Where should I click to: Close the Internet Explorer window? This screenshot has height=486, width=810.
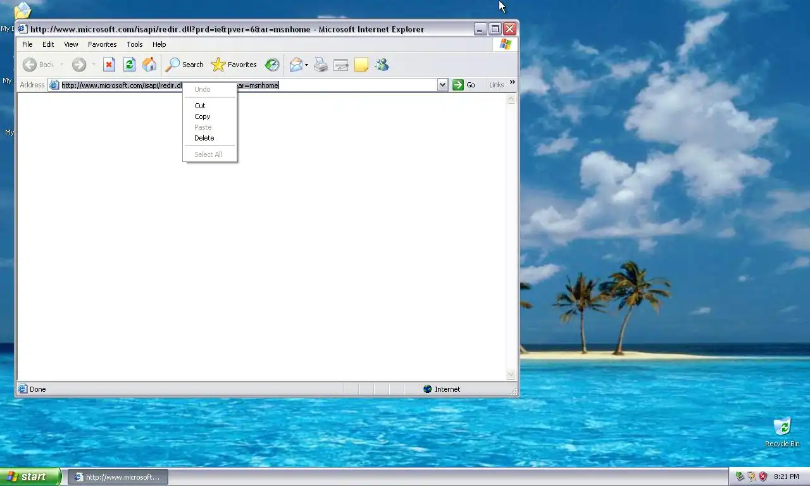pyautogui.click(x=510, y=29)
